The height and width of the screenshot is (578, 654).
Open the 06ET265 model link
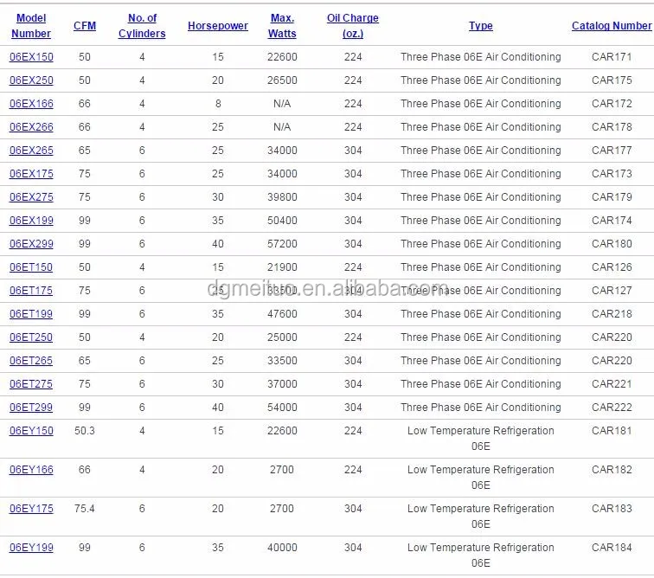point(31,361)
